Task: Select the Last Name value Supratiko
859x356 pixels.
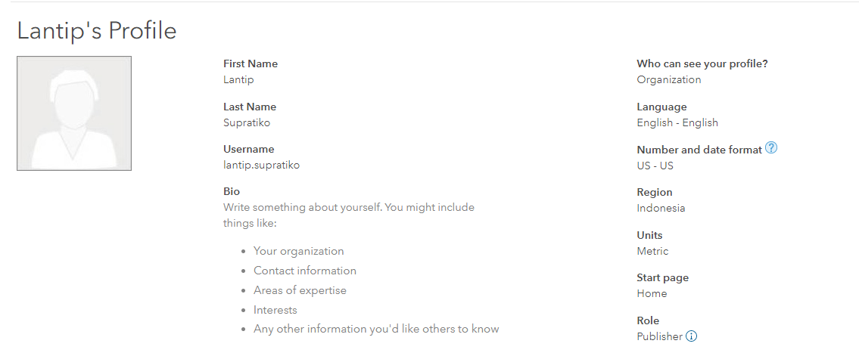Action: [247, 122]
